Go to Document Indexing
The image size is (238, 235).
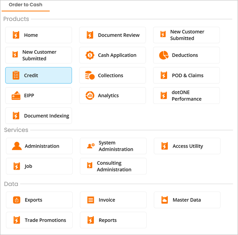click(39, 116)
